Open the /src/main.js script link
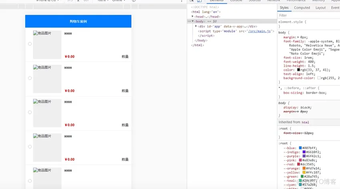This screenshot has width=340, height=189. [260, 31]
